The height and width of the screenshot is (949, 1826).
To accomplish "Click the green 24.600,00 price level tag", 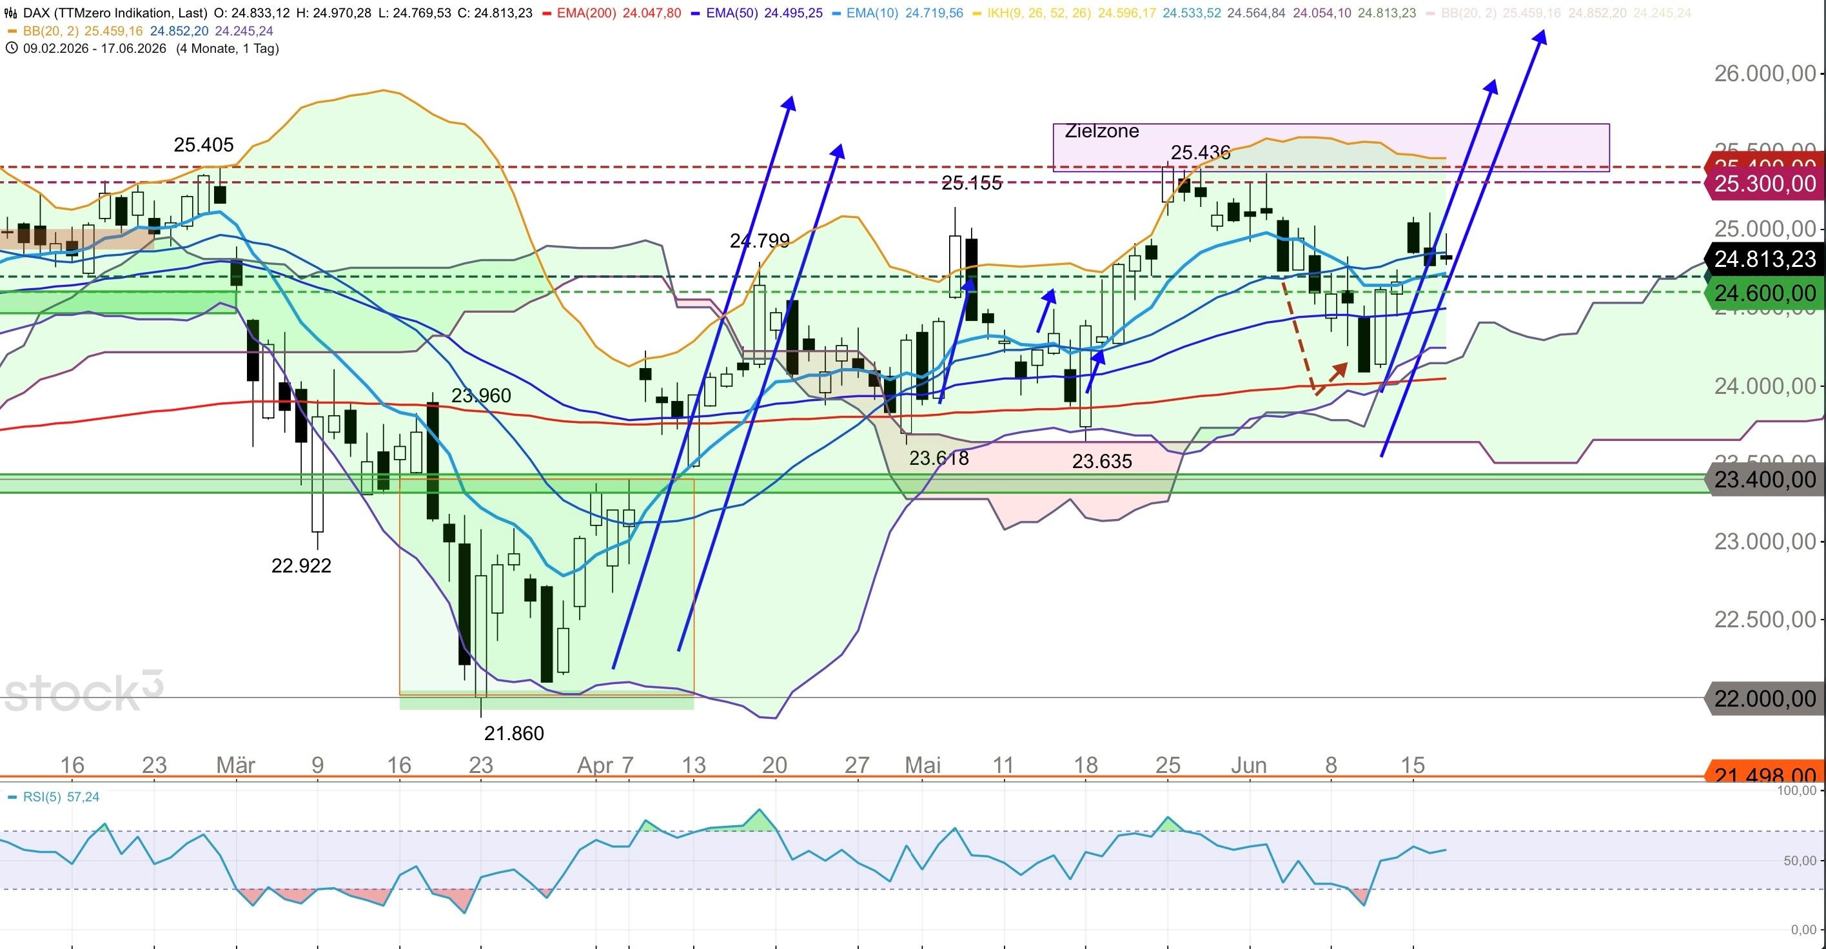I will click(1764, 293).
